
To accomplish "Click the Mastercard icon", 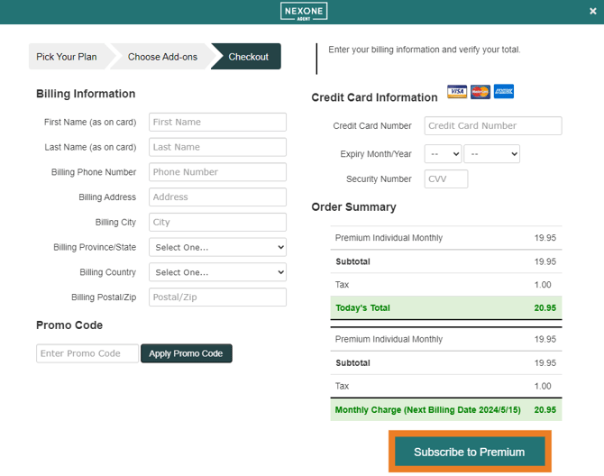I will pyautogui.click(x=480, y=92).
